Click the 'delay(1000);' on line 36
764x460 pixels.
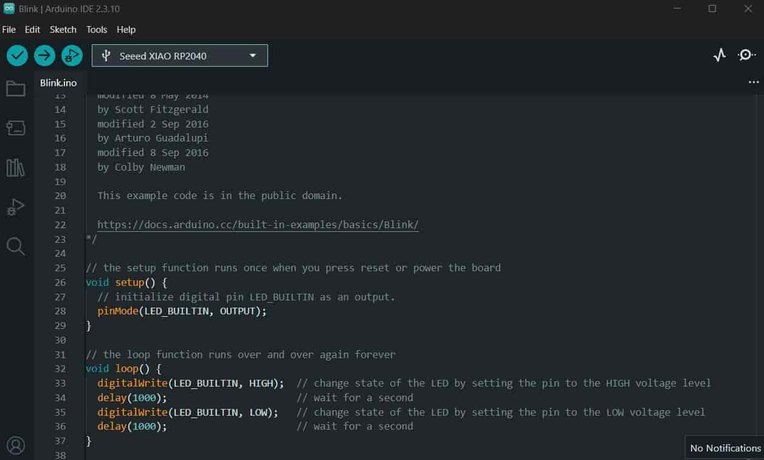[132, 426]
